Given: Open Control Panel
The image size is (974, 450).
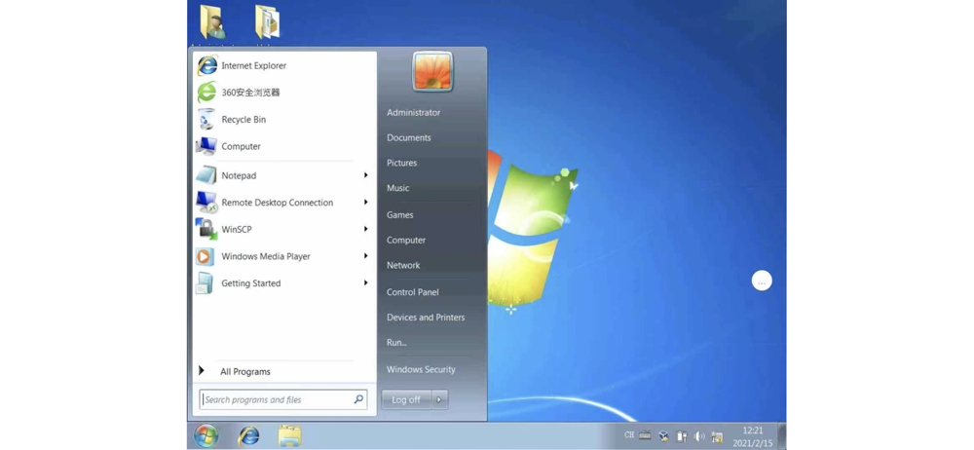Looking at the screenshot, I should [412, 292].
